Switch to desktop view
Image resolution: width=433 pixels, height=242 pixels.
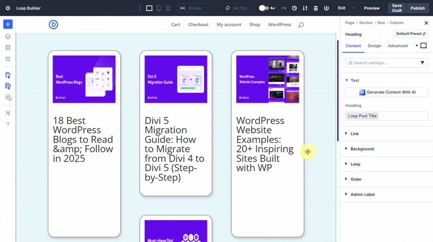(x=149, y=8)
